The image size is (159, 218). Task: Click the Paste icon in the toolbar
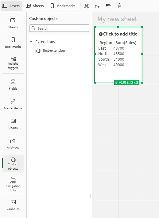point(109,6)
